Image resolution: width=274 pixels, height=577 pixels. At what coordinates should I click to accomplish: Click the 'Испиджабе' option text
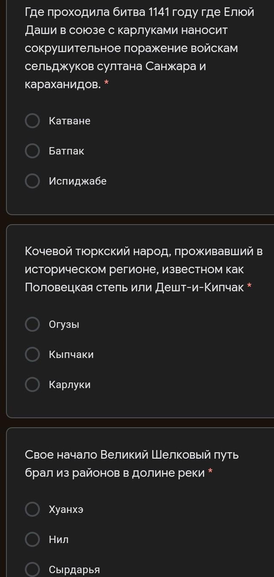pos(78,181)
